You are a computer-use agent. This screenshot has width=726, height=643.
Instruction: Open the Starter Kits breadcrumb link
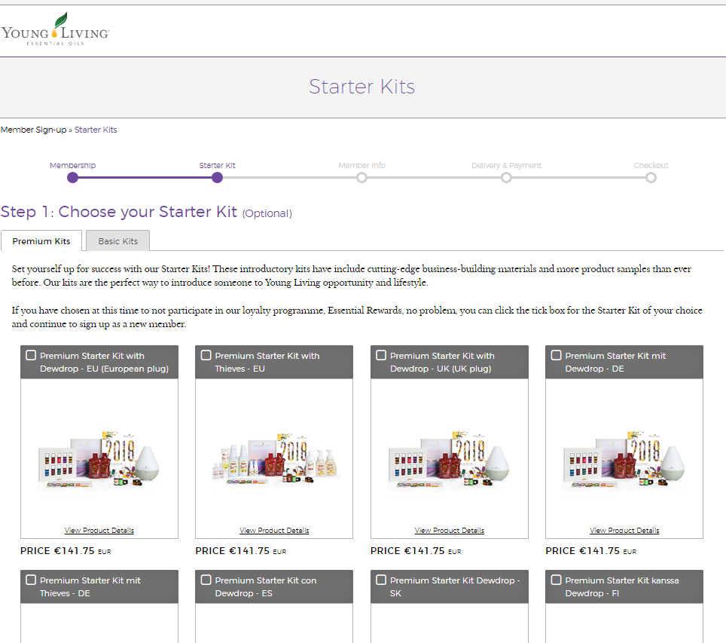click(96, 130)
